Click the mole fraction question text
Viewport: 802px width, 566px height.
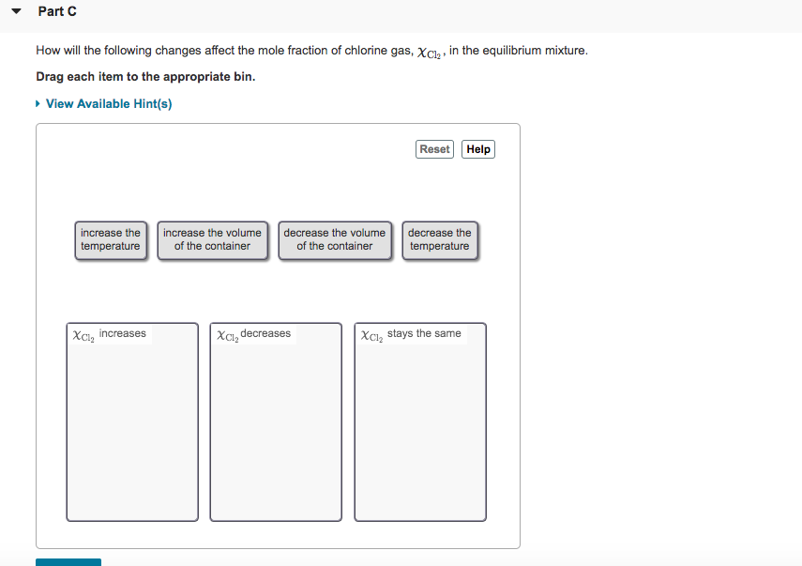pos(225,51)
